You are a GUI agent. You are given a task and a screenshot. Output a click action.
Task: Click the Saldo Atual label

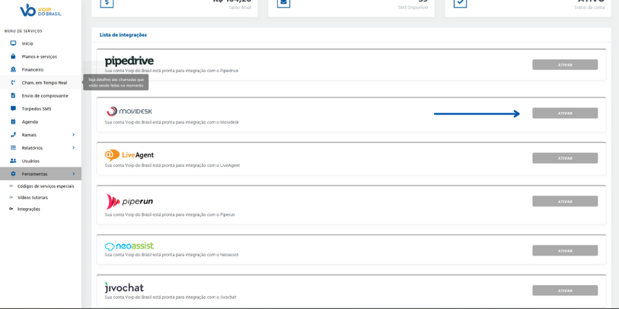pyautogui.click(x=241, y=8)
